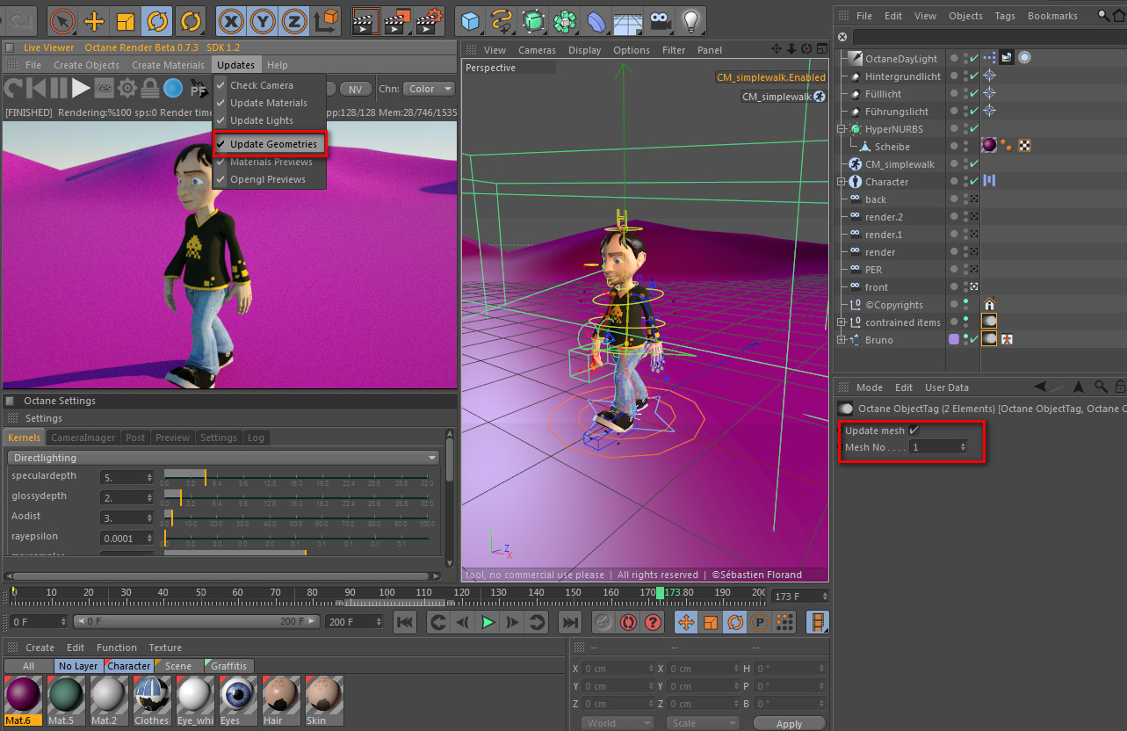Open the Create Objects menu

coord(86,65)
